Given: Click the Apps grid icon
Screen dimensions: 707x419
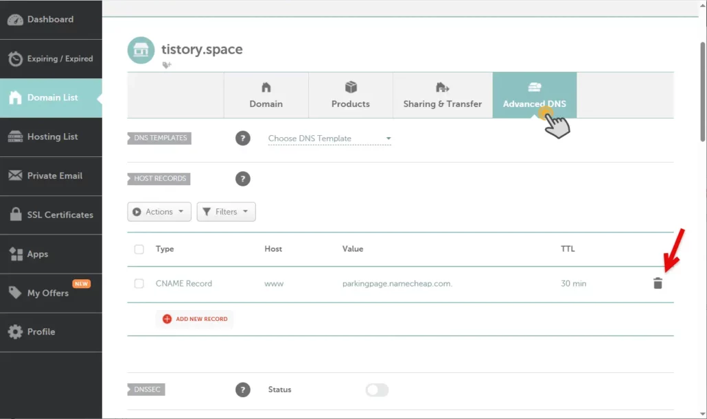Looking at the screenshot, I should point(16,254).
